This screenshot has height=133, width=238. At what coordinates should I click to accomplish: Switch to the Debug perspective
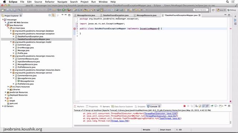pos(232,10)
